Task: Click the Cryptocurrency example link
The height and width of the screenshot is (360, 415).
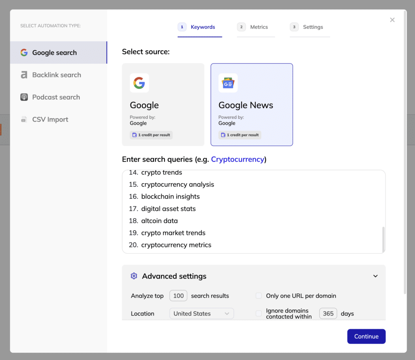Action: point(237,159)
